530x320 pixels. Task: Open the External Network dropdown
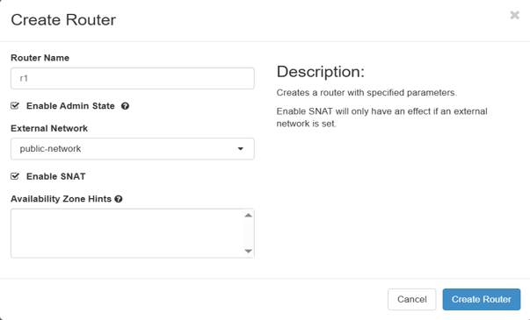(x=133, y=149)
